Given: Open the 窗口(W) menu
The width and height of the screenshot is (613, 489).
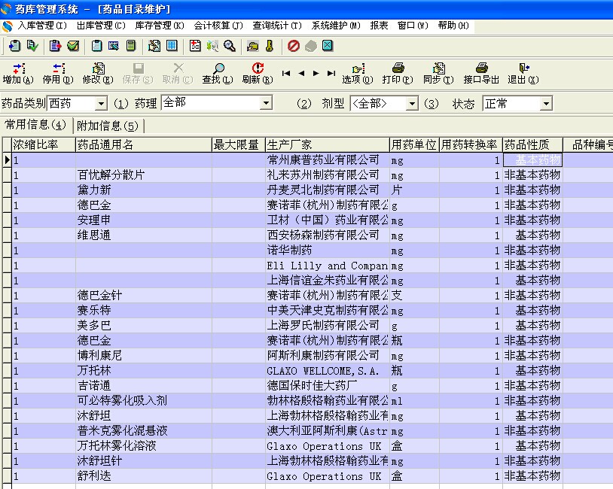Looking at the screenshot, I should pos(413,26).
